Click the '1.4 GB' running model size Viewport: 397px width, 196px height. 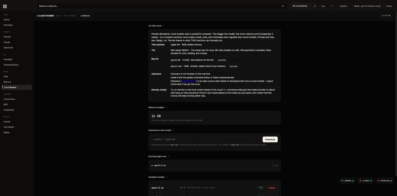point(274,166)
